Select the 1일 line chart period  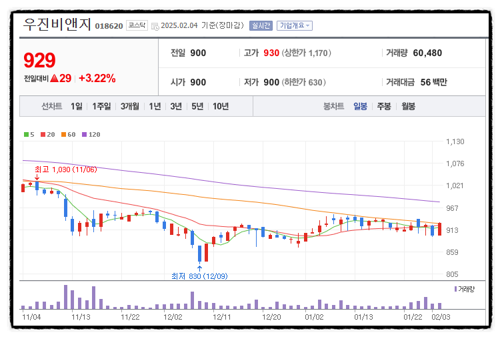(77, 106)
